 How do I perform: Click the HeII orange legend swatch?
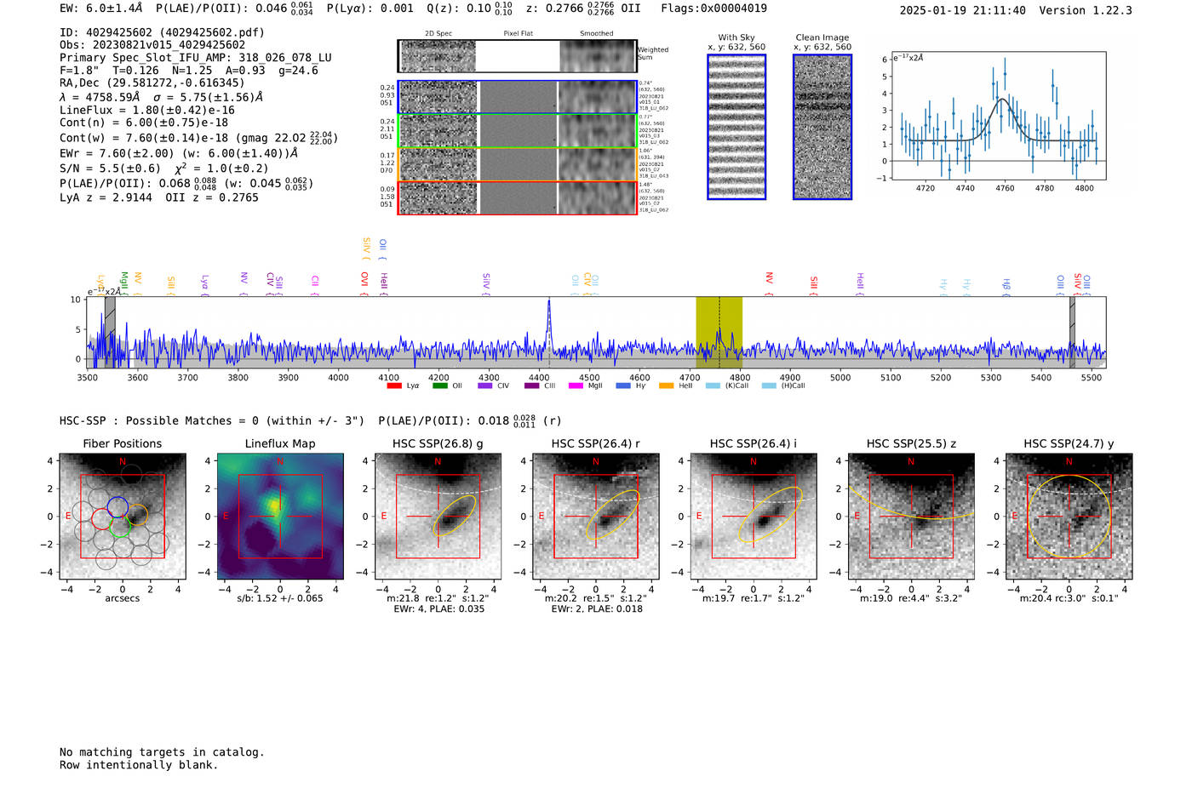pos(667,386)
